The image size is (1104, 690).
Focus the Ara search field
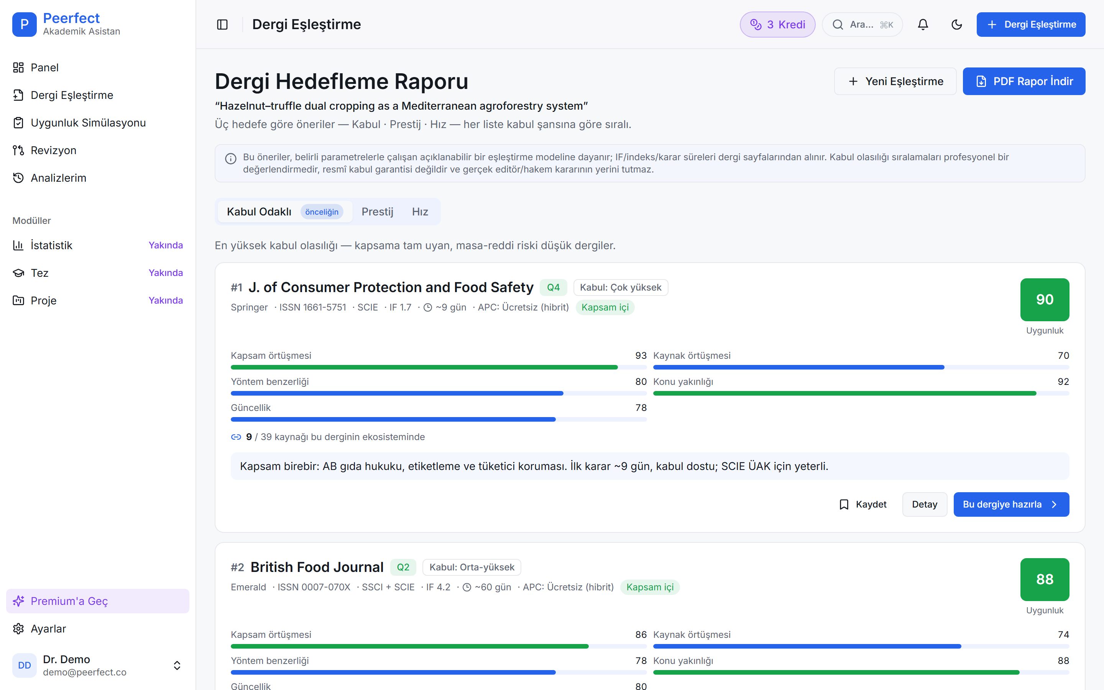[x=862, y=25]
